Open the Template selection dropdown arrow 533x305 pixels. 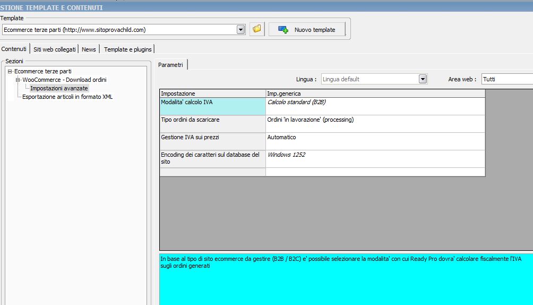coord(240,30)
